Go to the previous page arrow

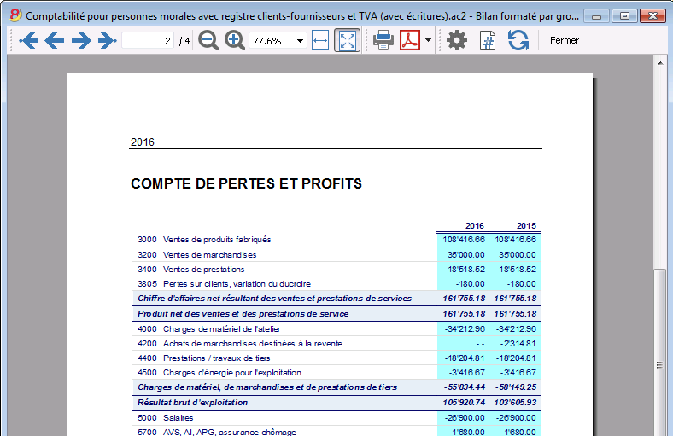pos(55,41)
